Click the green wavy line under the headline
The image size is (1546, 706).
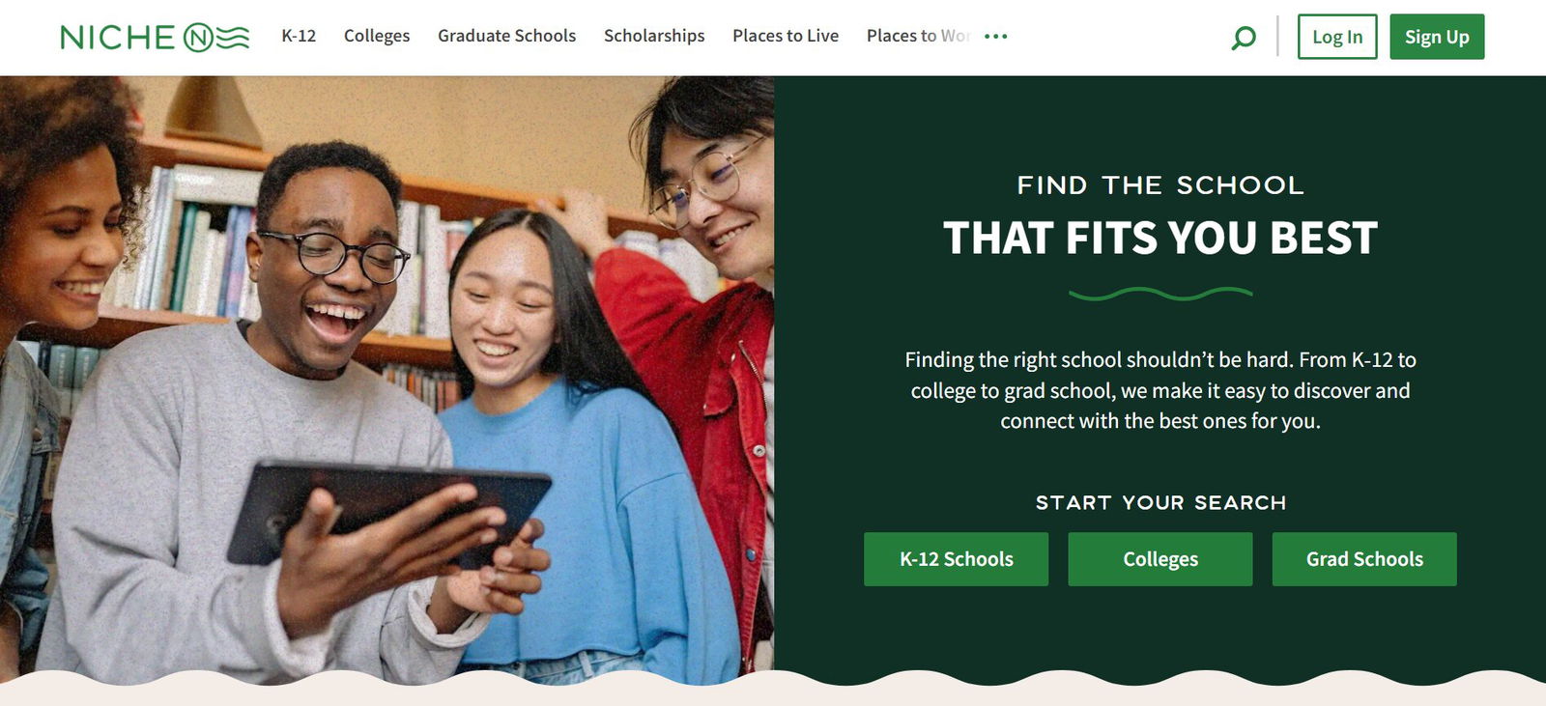pos(1160,294)
